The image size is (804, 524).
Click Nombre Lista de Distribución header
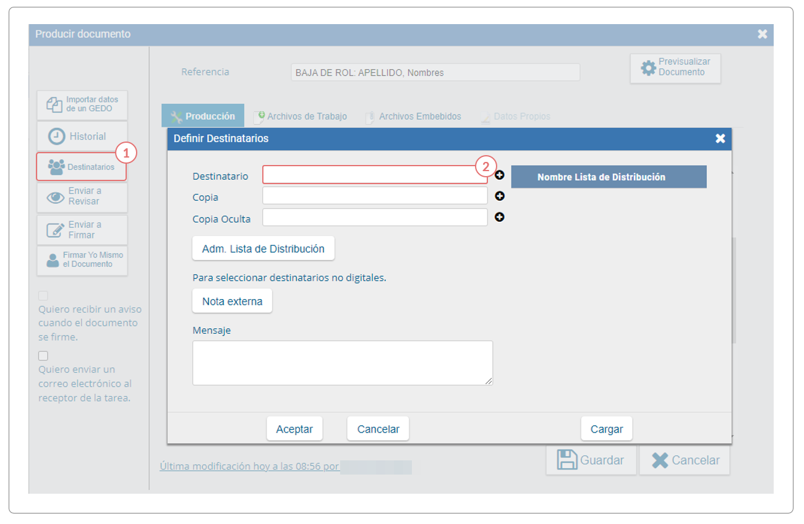[609, 177]
